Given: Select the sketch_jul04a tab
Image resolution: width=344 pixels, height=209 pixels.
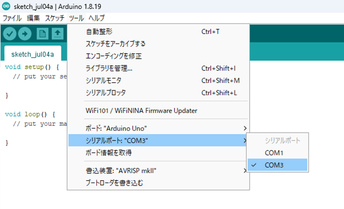Looking at the screenshot, I should pos(33,54).
